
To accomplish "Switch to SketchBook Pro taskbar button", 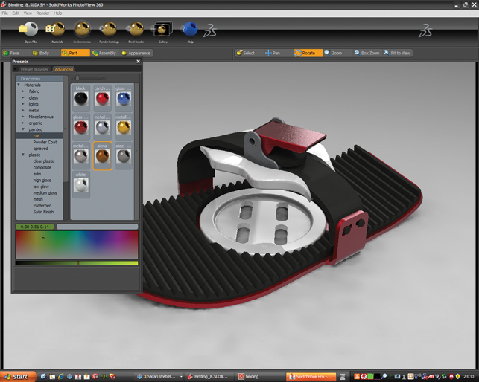I will (311, 377).
